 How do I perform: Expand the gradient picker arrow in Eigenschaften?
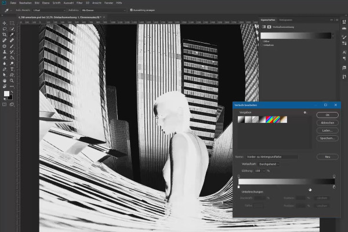tap(333, 36)
